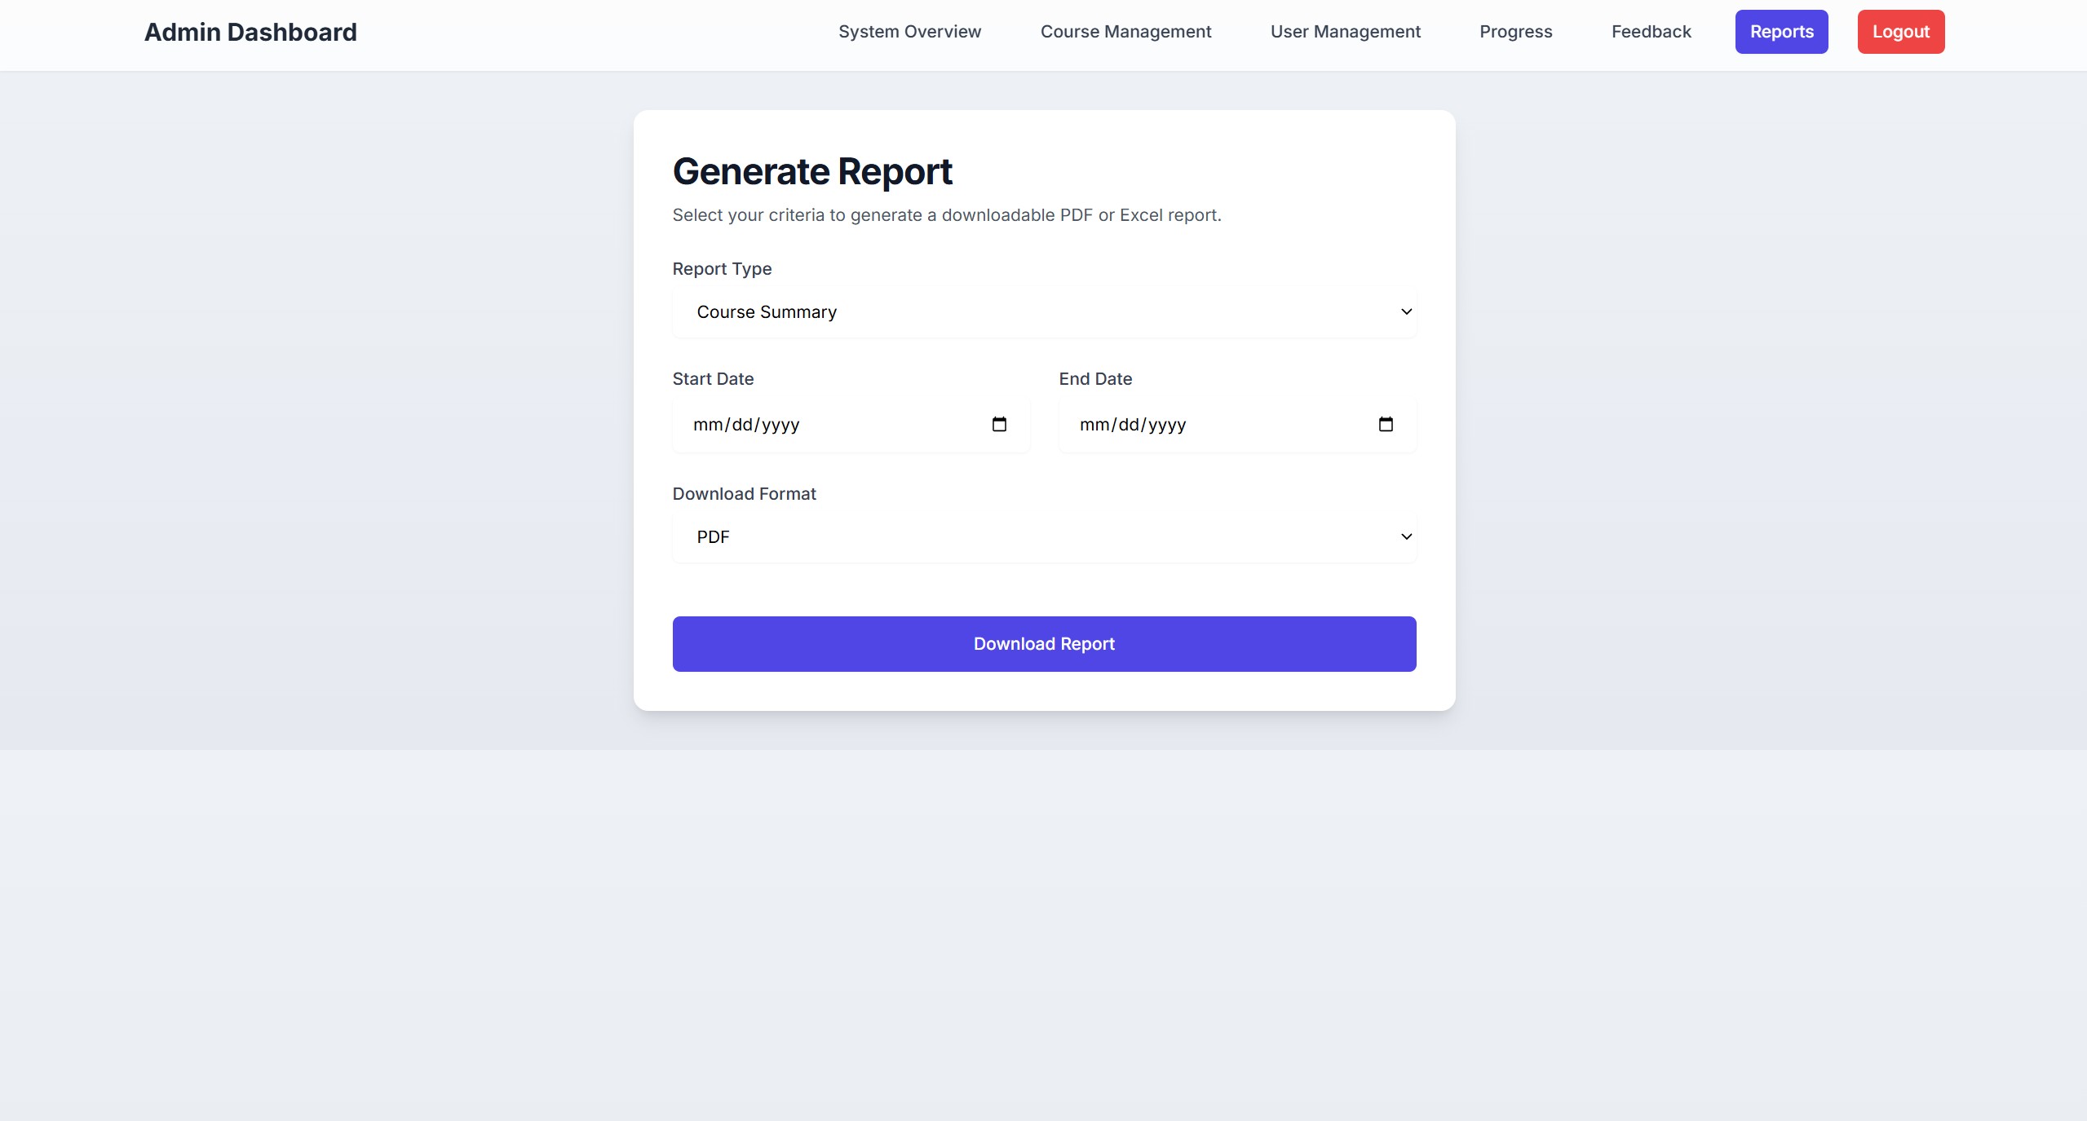The height and width of the screenshot is (1121, 2087).
Task: Open the Course Summary report type dropdown
Action: pyautogui.click(x=1044, y=312)
